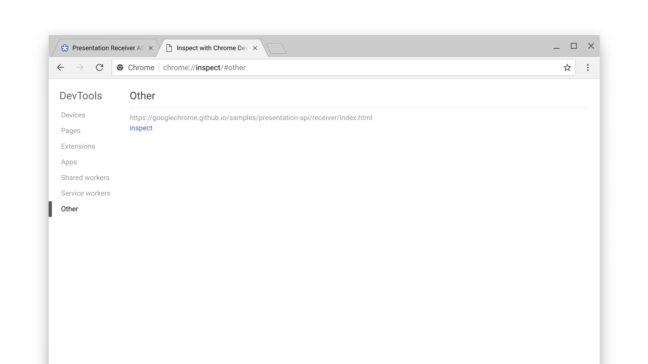Screen dimensions: 648x364
Task: Navigate to Apps in DevTools sidebar
Action: 69,162
